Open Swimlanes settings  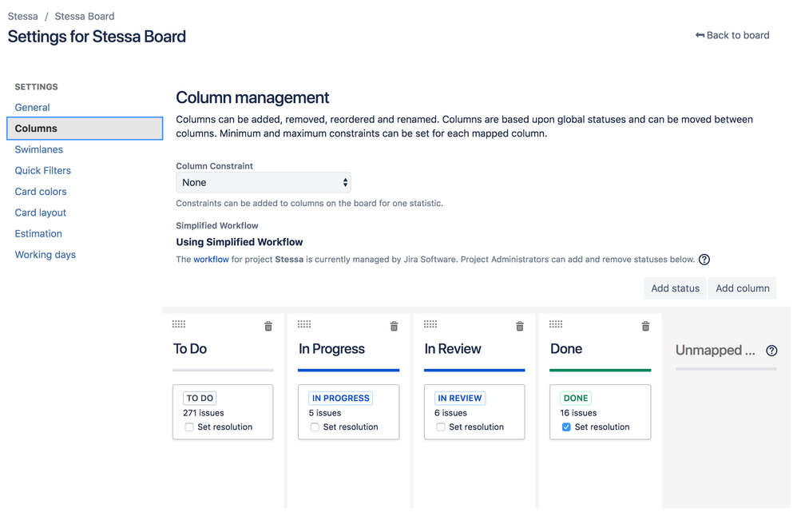click(x=38, y=149)
